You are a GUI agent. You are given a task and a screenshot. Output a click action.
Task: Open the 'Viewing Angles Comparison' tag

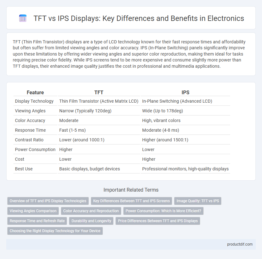coord(33,211)
